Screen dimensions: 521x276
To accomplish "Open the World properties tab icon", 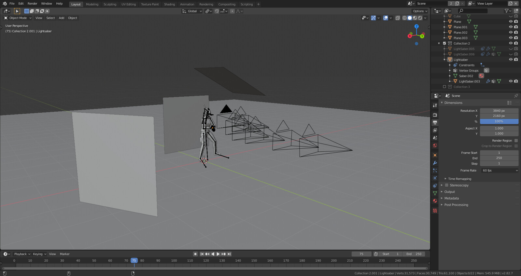I will pos(435,145).
